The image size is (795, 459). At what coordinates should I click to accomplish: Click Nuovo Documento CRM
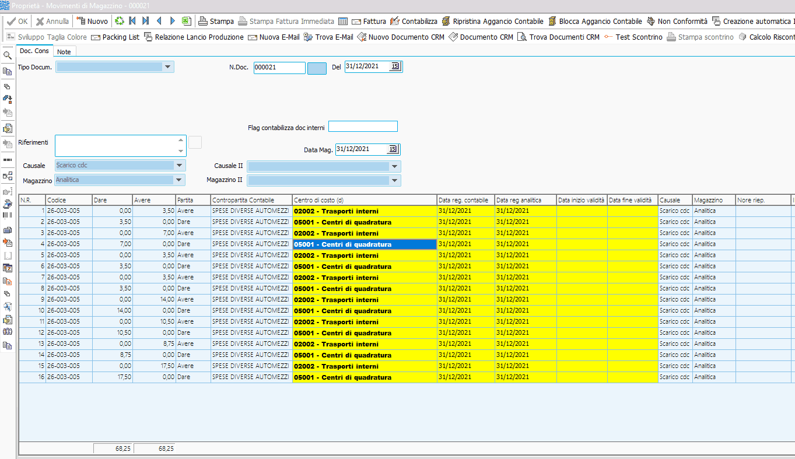[401, 37]
